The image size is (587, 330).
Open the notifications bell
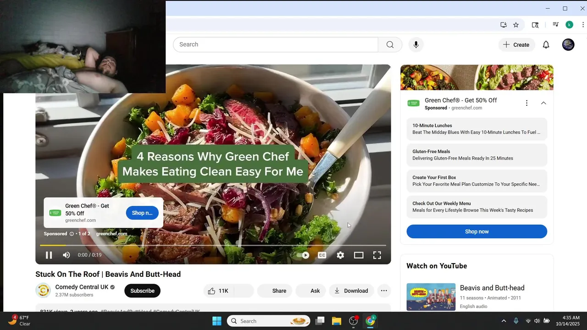point(546,44)
